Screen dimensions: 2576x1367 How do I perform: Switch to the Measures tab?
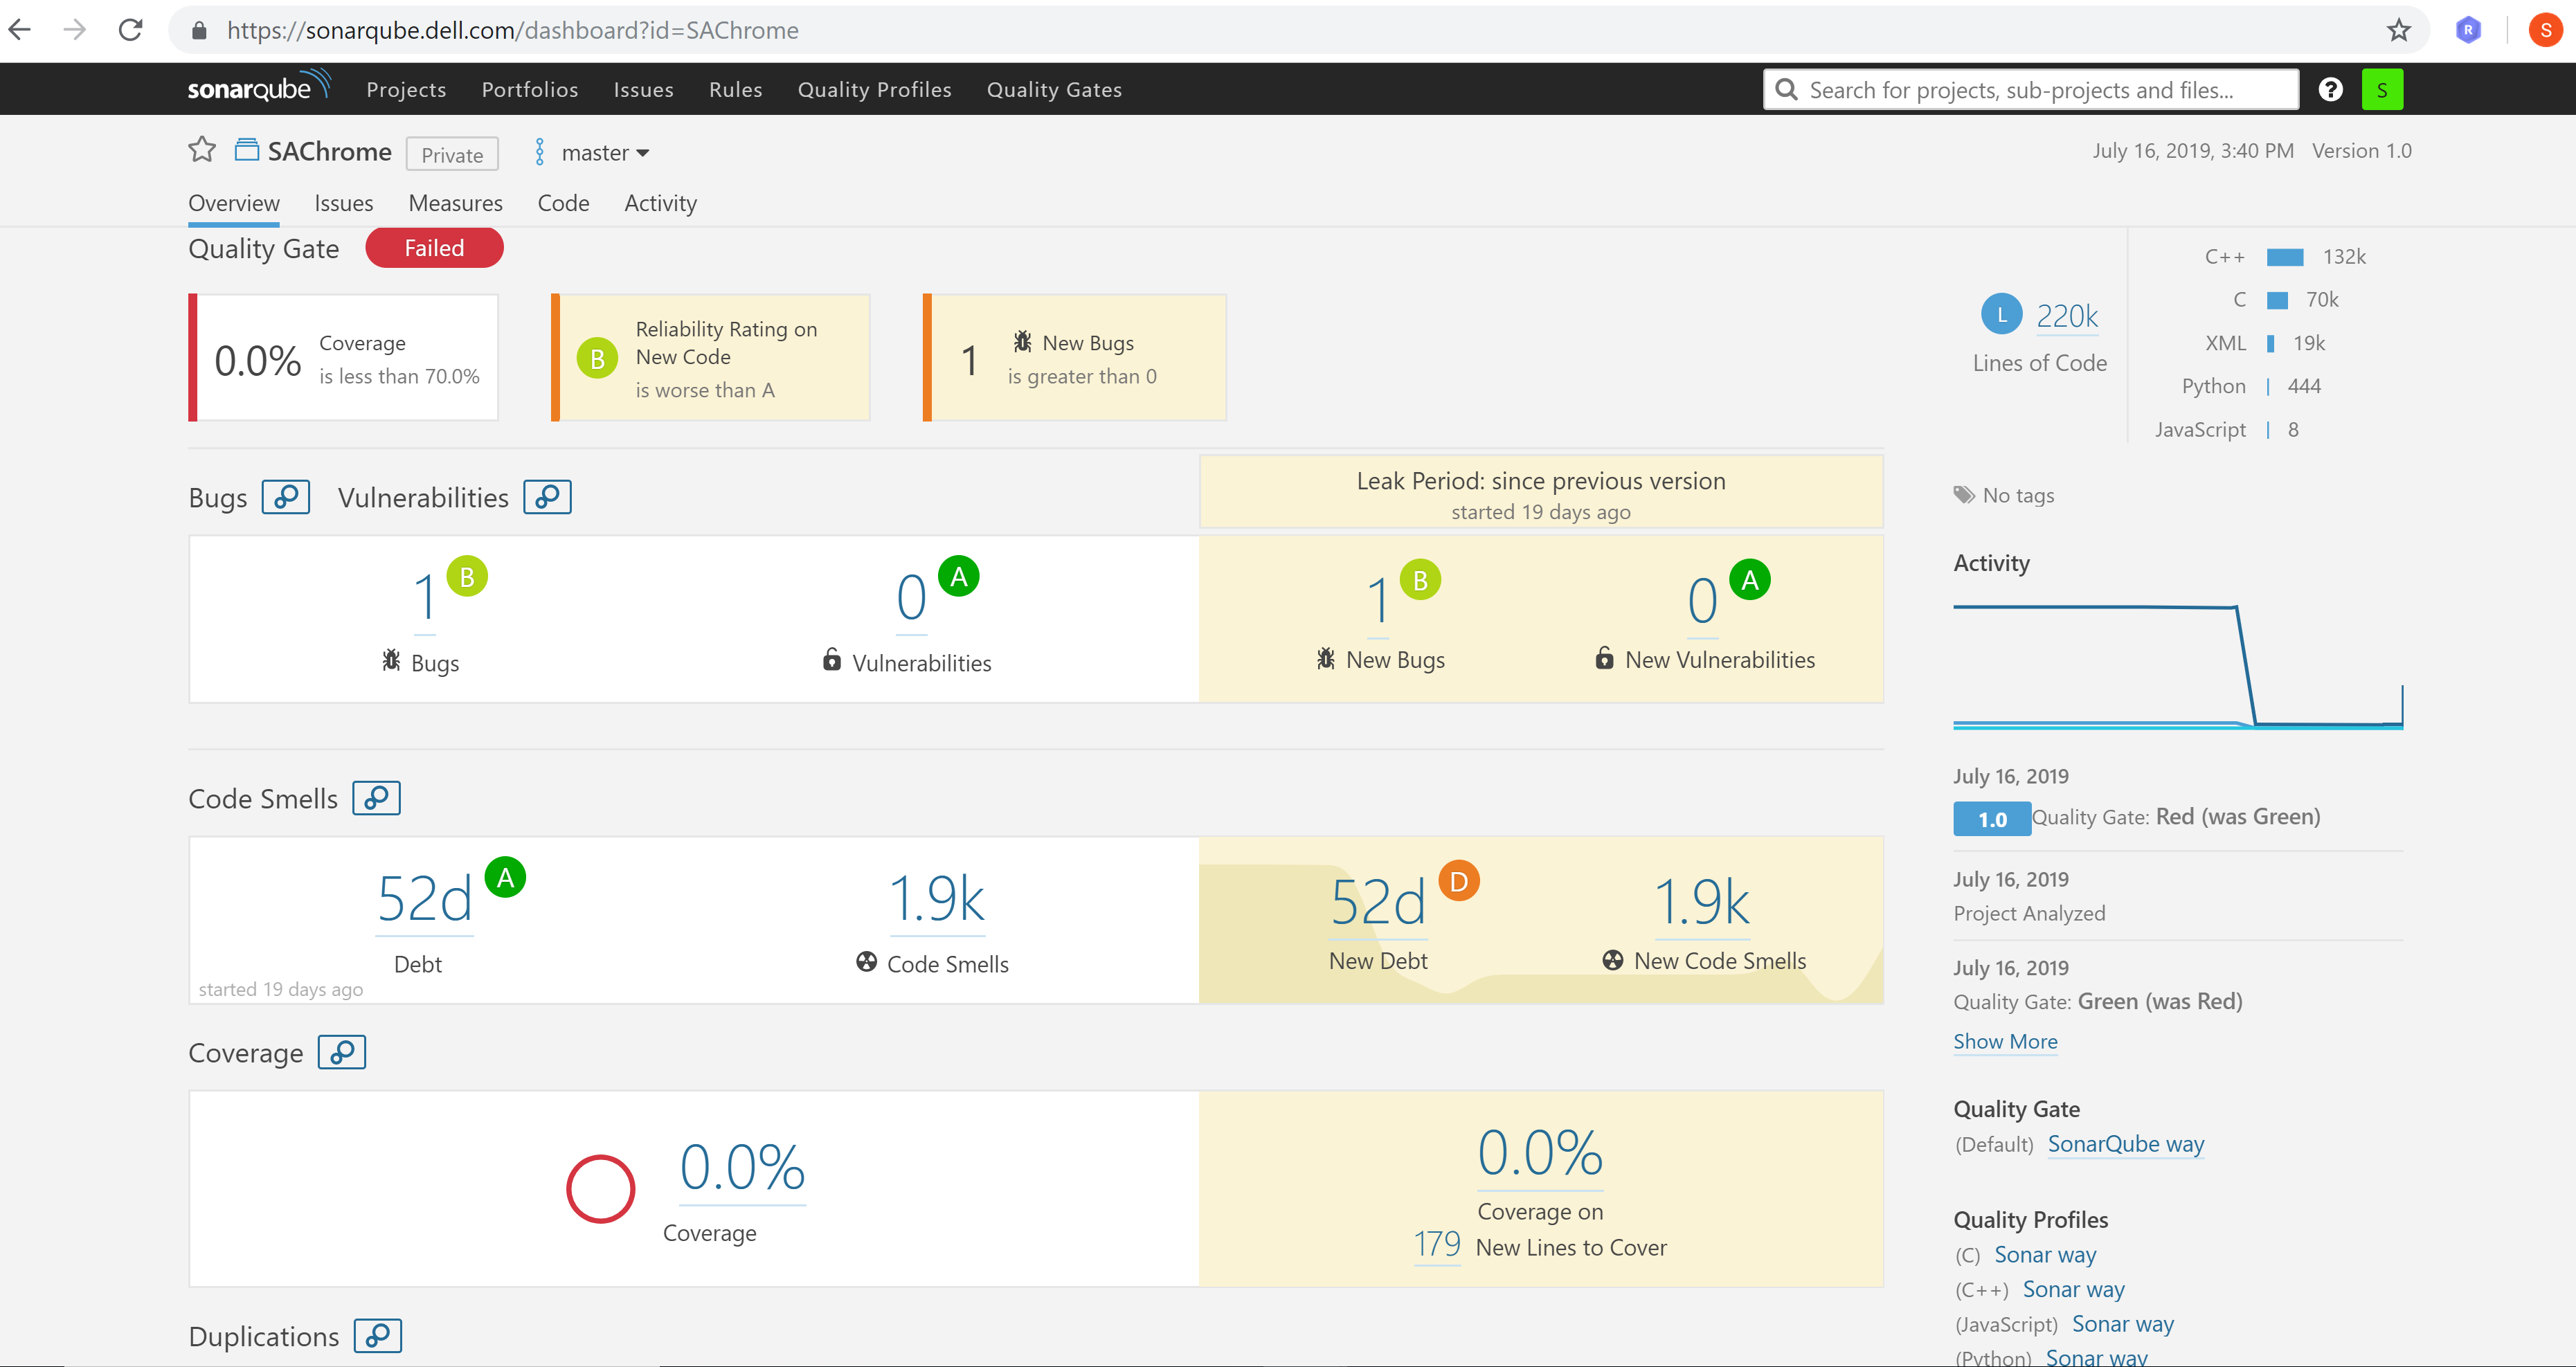455,203
